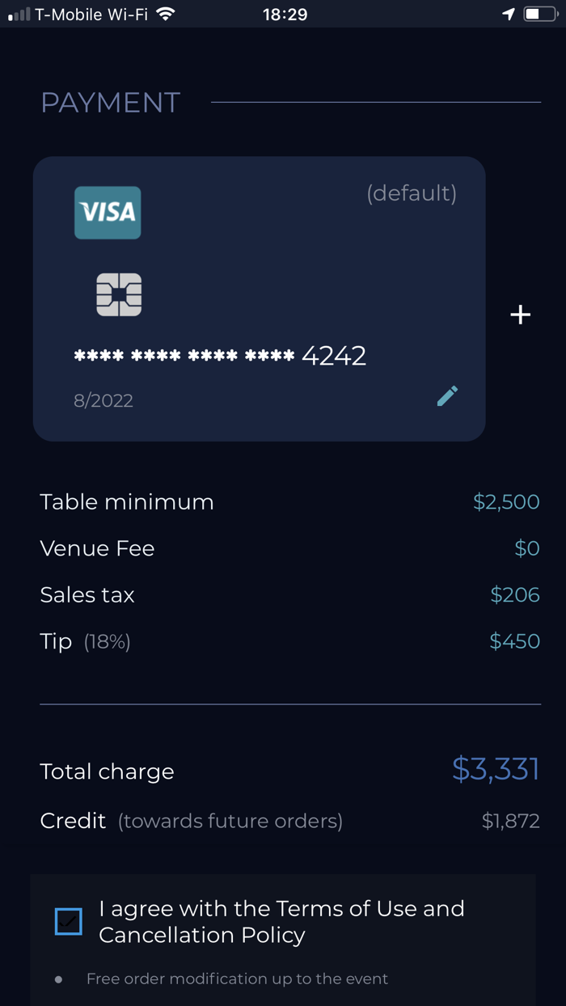566x1006 pixels.
Task: Tap the Tip 18% row label
Action: [x=85, y=641]
